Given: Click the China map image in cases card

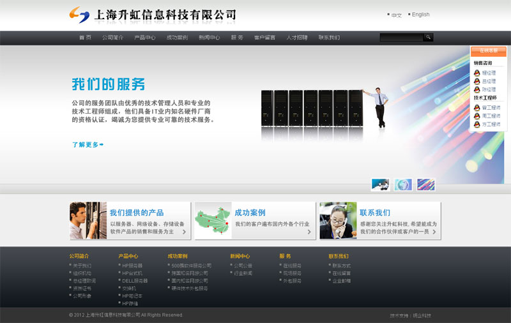Looking at the screenshot, I should pos(213,221).
